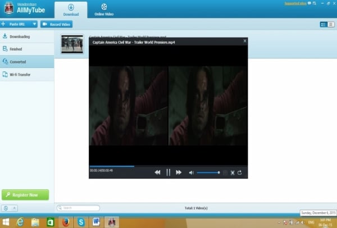This screenshot has width=337, height=228.
Task: Launch Internet Explorer from taskbar
Action: (x=20, y=222)
